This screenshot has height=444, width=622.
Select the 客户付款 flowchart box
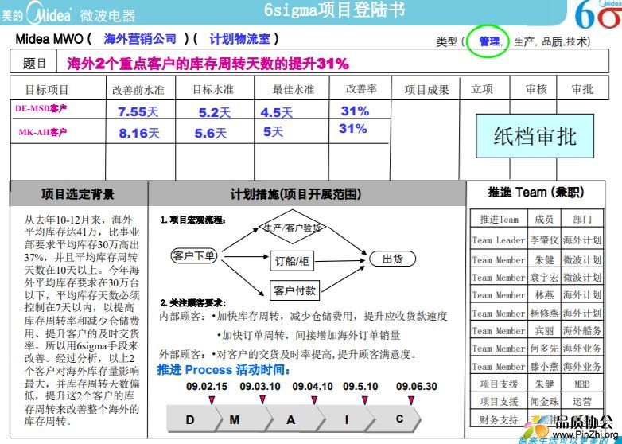coord(294,291)
